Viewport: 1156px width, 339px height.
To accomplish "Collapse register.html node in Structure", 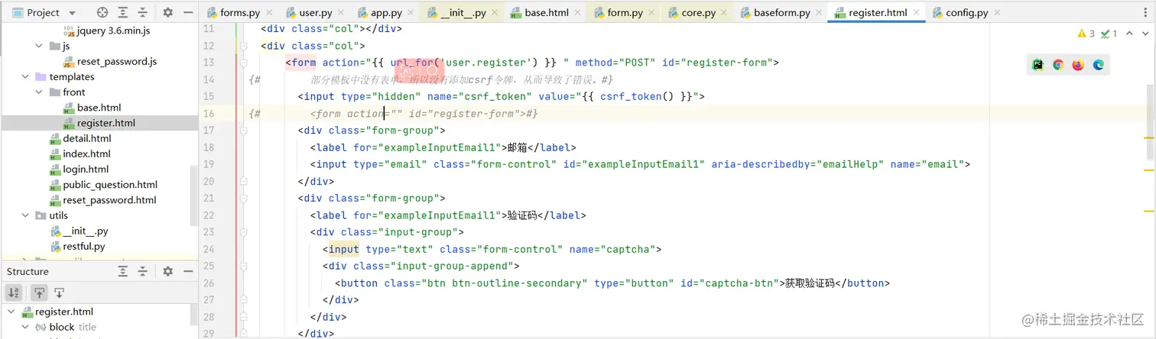I will (x=11, y=312).
